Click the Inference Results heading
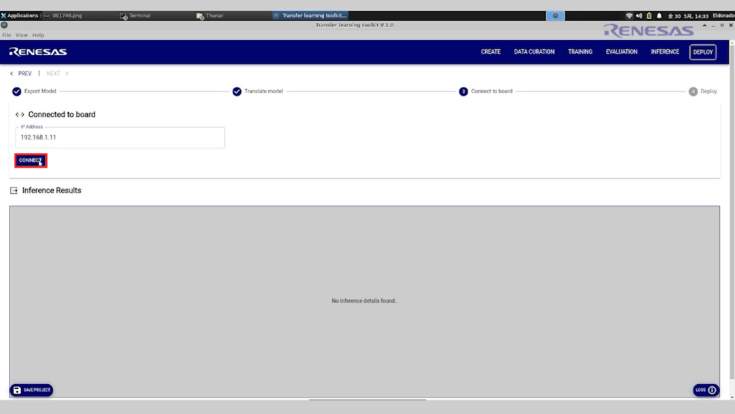The width and height of the screenshot is (735, 414). coord(52,190)
